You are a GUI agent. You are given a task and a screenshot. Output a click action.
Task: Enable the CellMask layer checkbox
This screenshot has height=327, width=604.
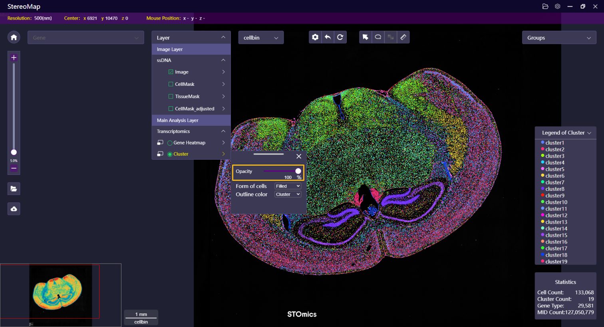[171, 84]
